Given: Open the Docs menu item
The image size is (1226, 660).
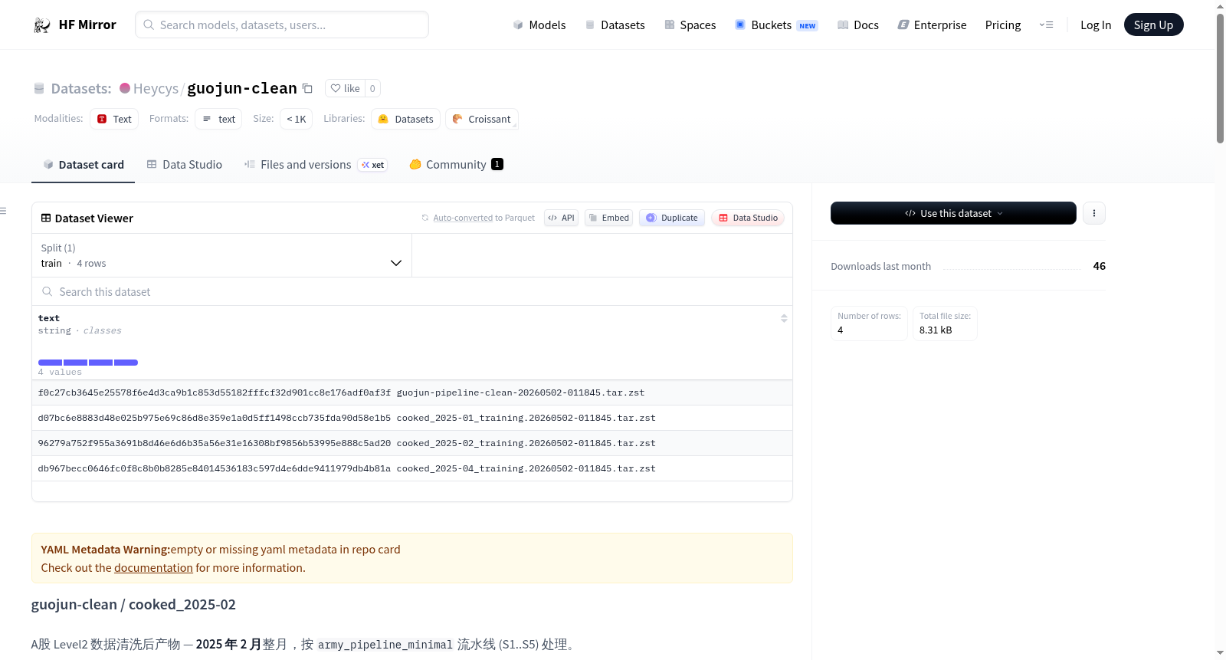Looking at the screenshot, I should 858,25.
